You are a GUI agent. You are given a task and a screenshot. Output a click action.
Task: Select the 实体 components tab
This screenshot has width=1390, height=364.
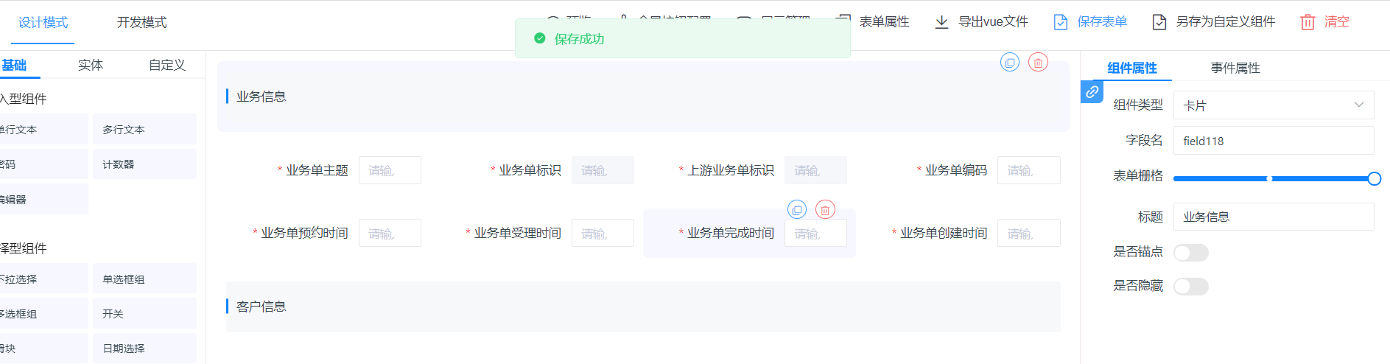click(x=91, y=65)
